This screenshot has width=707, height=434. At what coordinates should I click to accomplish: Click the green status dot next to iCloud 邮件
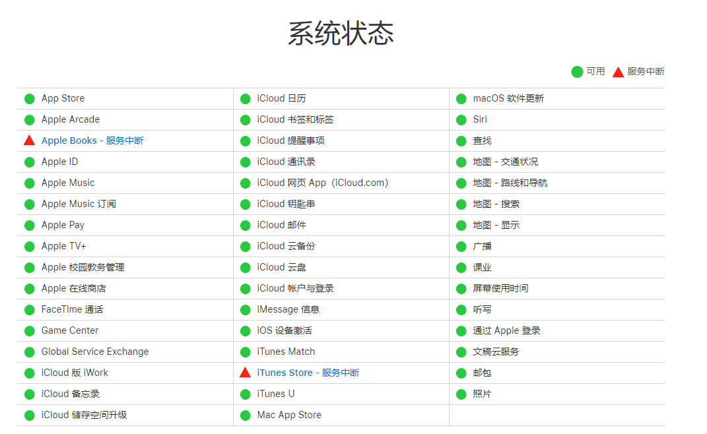(x=245, y=225)
